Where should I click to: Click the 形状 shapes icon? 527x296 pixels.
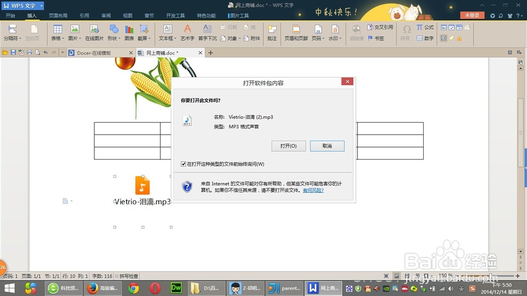coord(114,29)
